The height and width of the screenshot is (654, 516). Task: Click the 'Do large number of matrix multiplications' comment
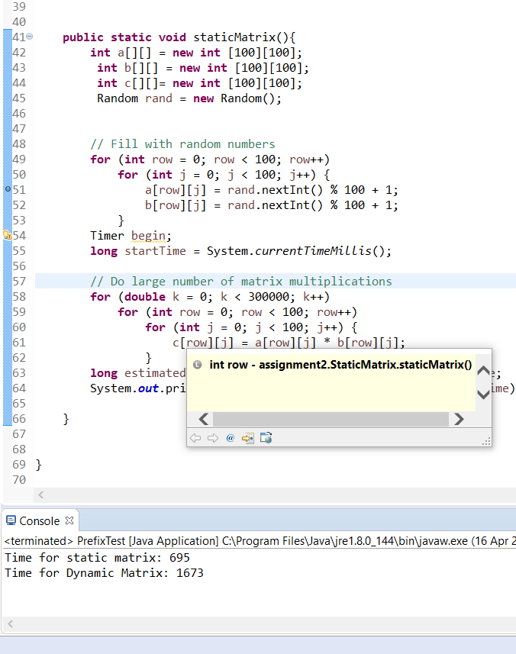click(x=241, y=281)
